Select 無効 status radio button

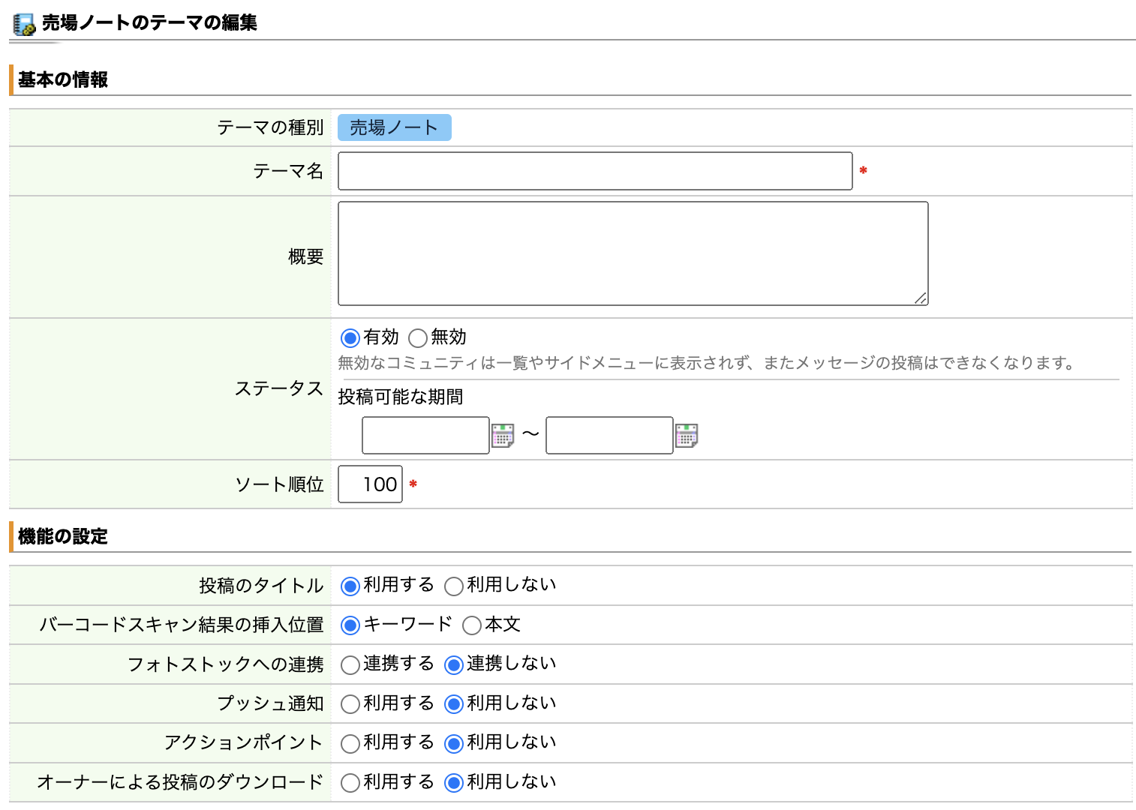tap(418, 338)
